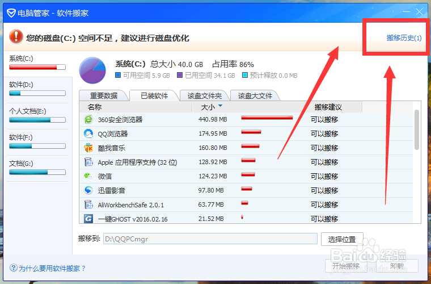Click the 440.98 MB size value
The height and width of the screenshot is (284, 431).
213,119
